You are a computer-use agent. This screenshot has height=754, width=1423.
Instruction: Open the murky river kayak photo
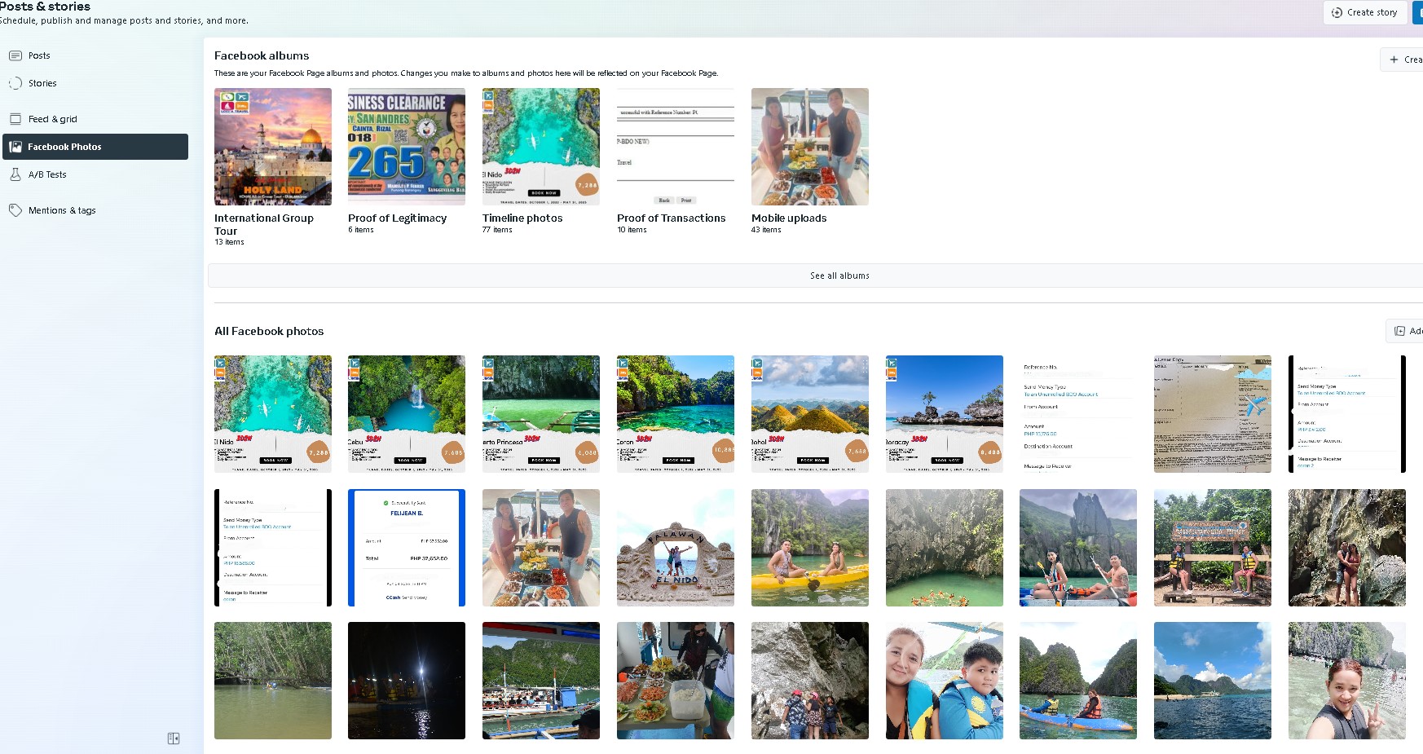(x=273, y=681)
